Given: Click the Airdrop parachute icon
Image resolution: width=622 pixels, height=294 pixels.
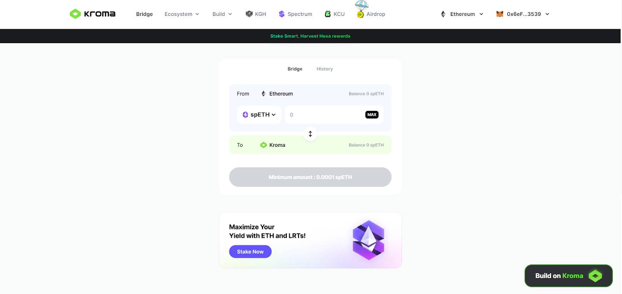Looking at the screenshot, I should click(x=361, y=9).
